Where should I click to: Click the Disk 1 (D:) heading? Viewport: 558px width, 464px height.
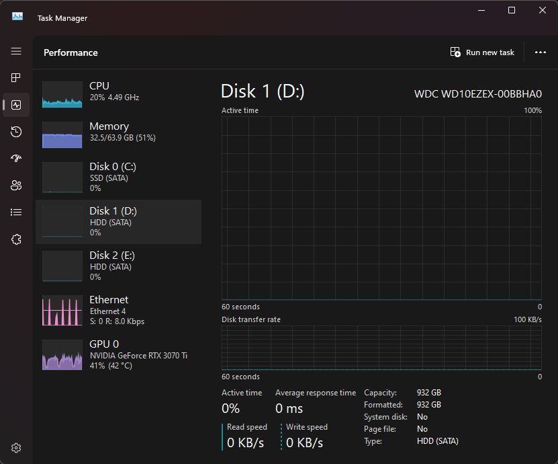point(263,91)
